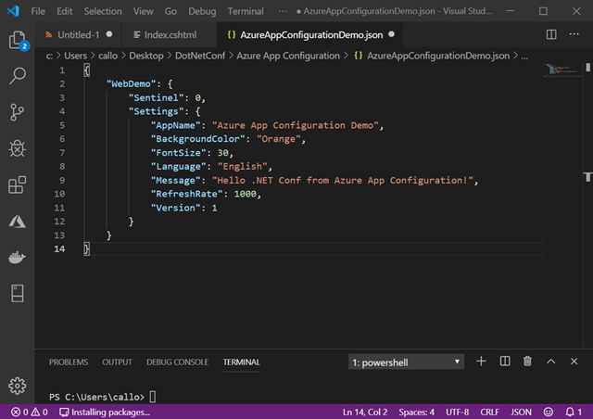Click the minimap code preview

(x=562, y=70)
